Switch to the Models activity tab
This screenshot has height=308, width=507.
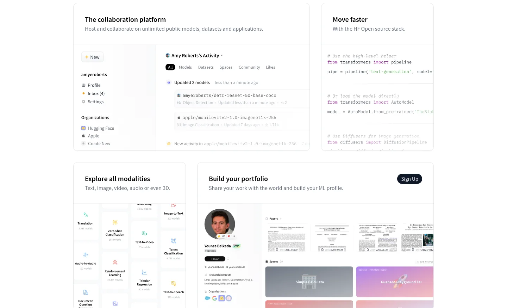(x=185, y=67)
